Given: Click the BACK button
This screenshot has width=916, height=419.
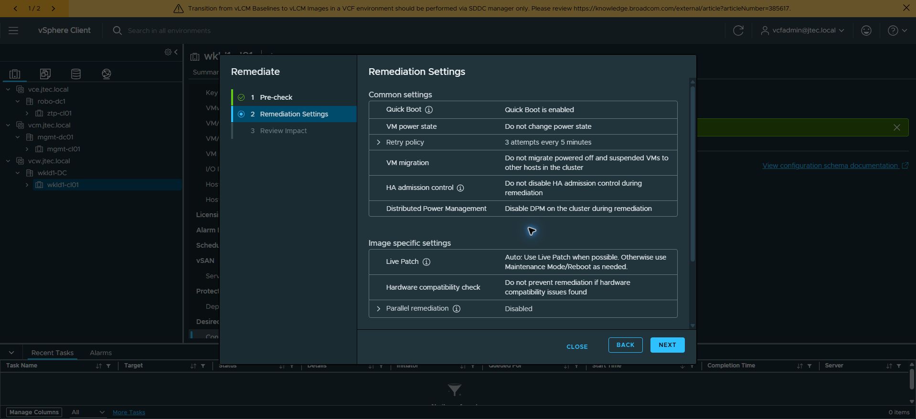Looking at the screenshot, I should point(625,345).
